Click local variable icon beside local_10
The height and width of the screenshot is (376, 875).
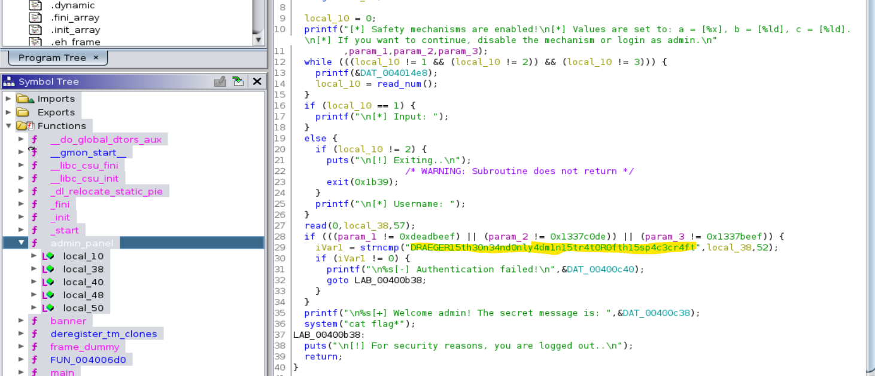[x=48, y=256]
